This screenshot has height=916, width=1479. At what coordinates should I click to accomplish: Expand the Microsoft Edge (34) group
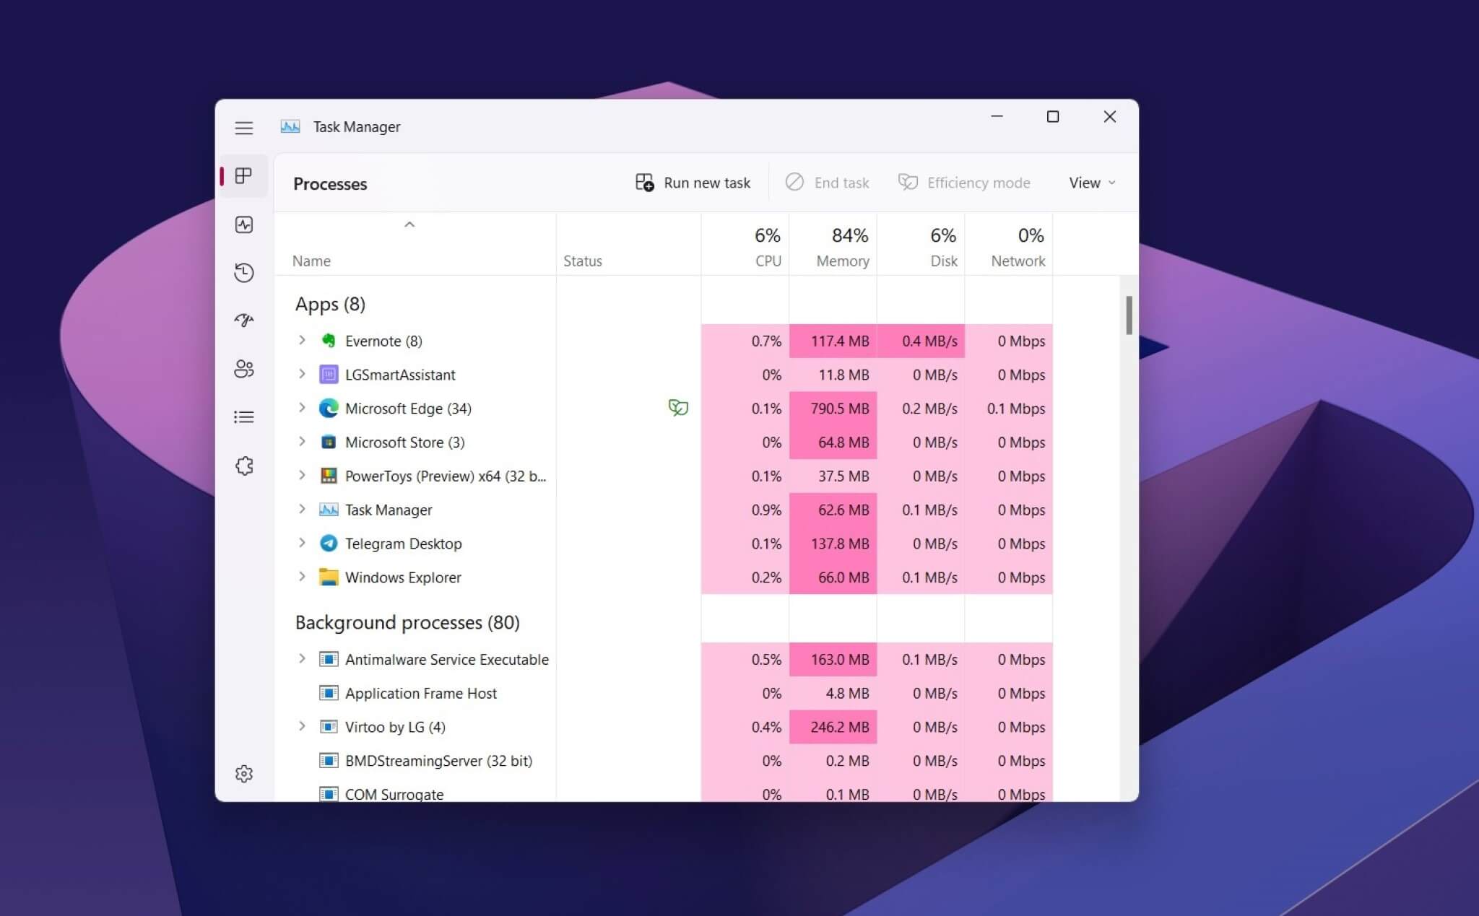coord(302,408)
